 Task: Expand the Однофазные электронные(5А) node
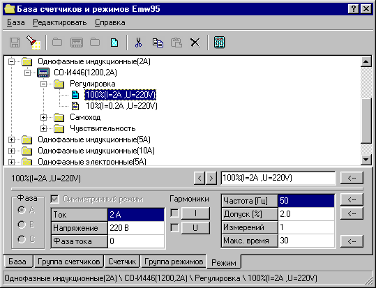pyautogui.click(x=11, y=162)
